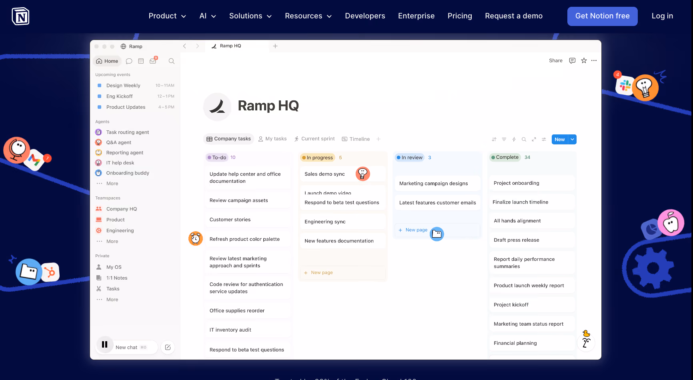Click the back navigation arrow

coord(184,46)
